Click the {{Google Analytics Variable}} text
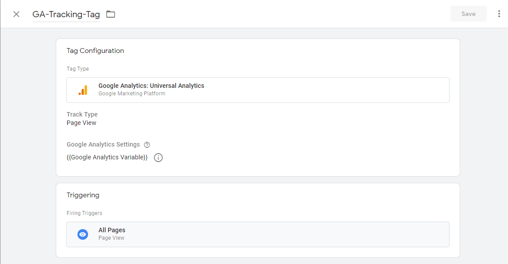The image size is (508, 264). [x=107, y=158]
